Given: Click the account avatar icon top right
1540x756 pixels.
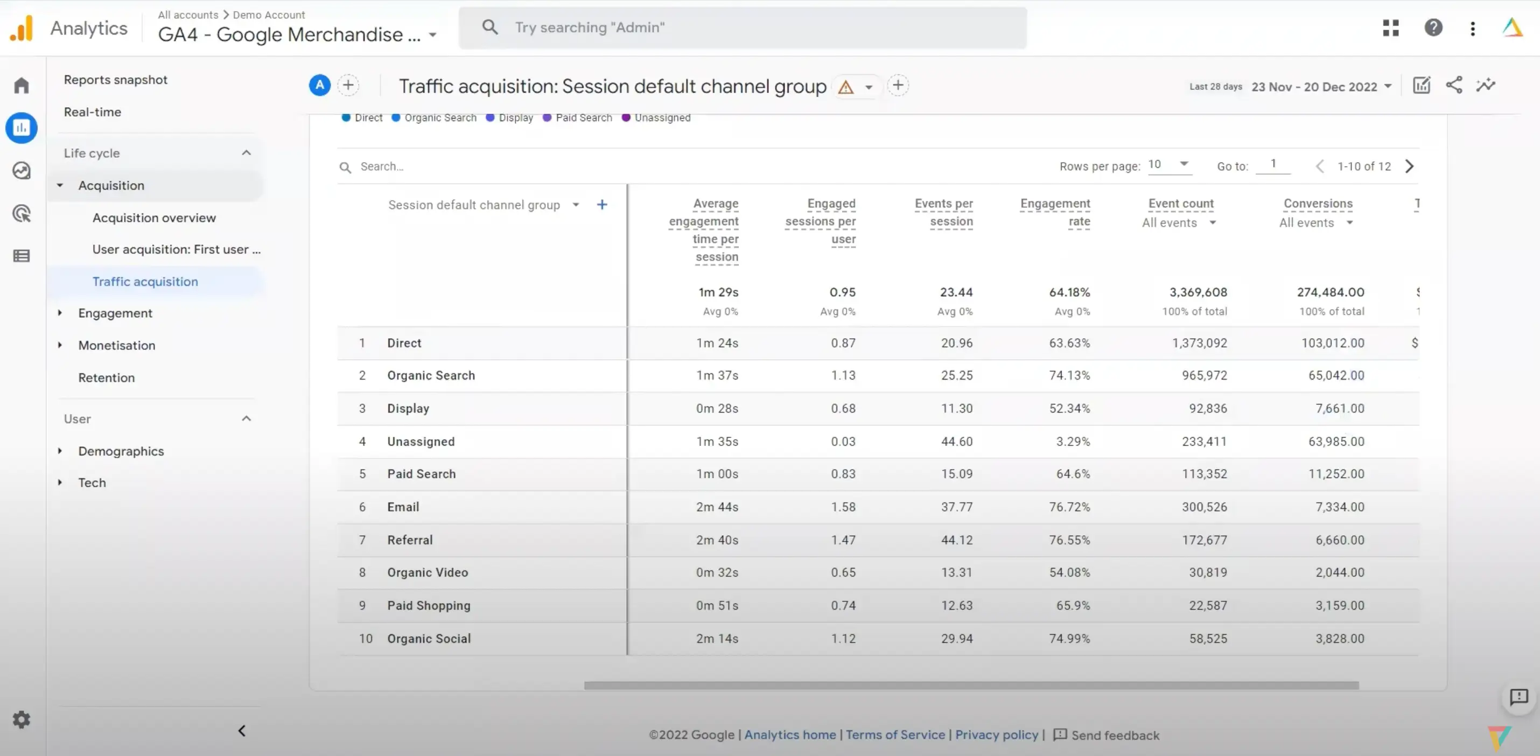Looking at the screenshot, I should tap(1513, 27).
